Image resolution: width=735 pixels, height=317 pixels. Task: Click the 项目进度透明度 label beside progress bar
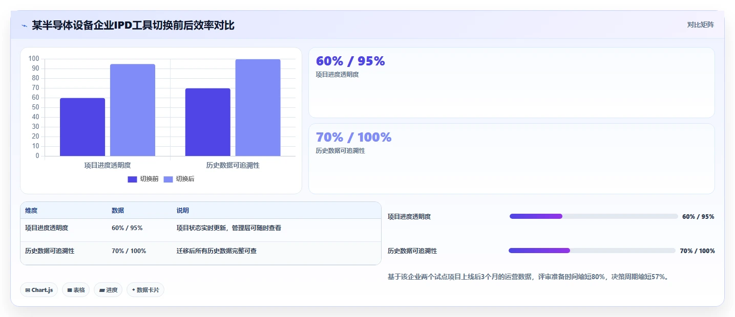click(x=409, y=217)
